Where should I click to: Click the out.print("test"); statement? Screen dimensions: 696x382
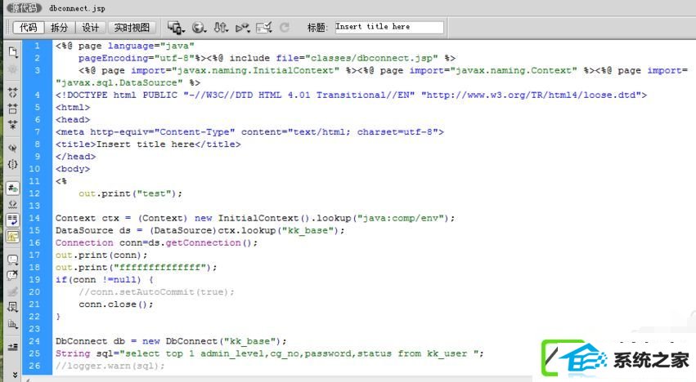point(131,193)
